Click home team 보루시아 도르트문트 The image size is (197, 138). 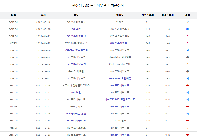point(76,50)
